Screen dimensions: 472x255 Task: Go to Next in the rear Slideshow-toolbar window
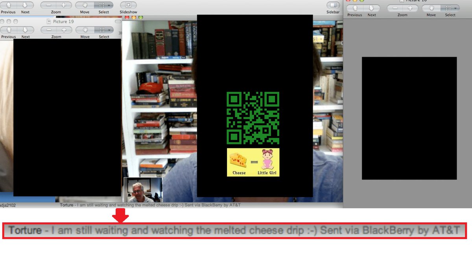pos(25,5)
